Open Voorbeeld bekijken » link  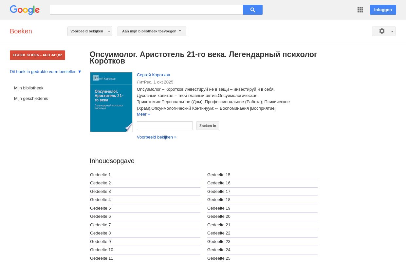[x=157, y=137]
